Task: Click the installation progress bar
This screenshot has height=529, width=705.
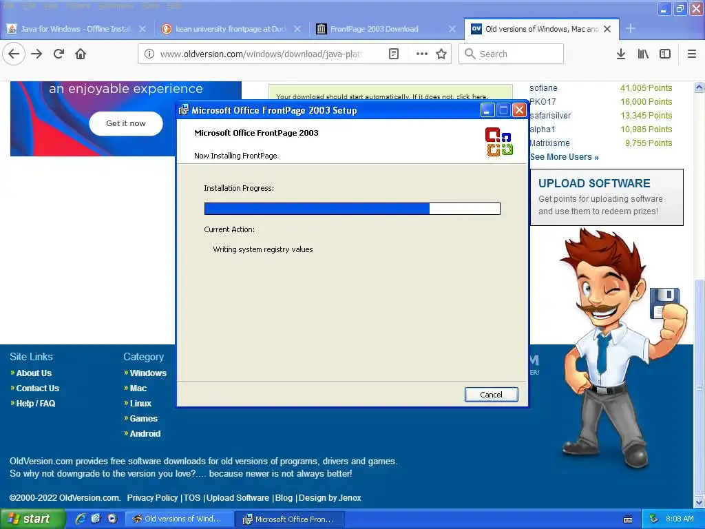Action: click(352, 208)
